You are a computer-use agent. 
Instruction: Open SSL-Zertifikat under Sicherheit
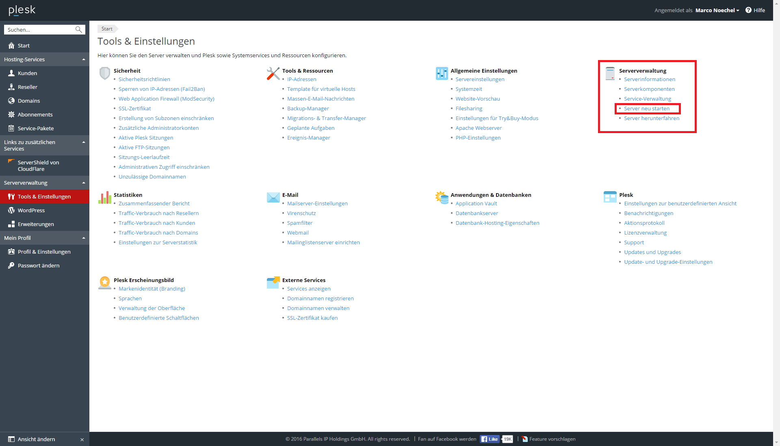click(x=135, y=108)
